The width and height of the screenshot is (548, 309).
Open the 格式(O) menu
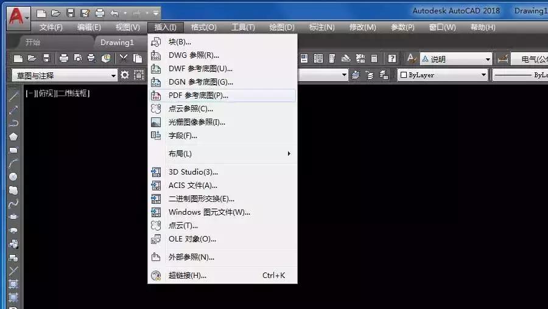click(x=204, y=27)
